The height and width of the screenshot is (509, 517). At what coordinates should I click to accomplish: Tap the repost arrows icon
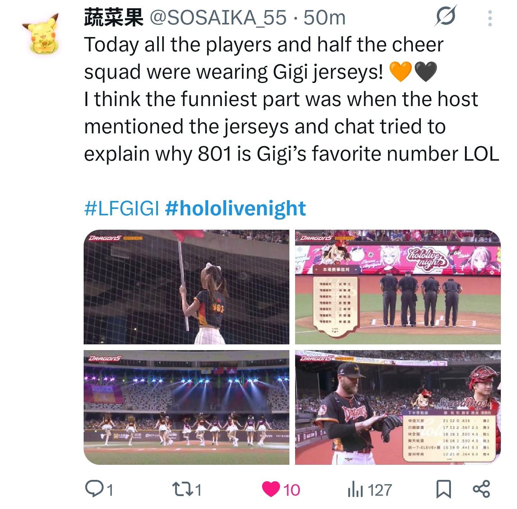pyautogui.click(x=181, y=489)
